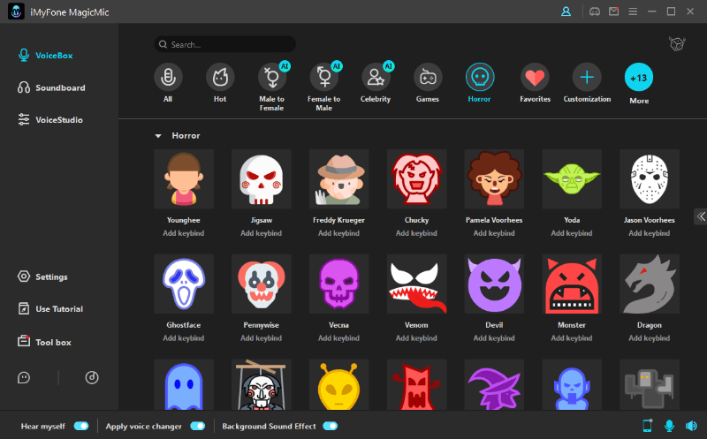
Task: Add keybind for Chucky
Action: pos(416,233)
